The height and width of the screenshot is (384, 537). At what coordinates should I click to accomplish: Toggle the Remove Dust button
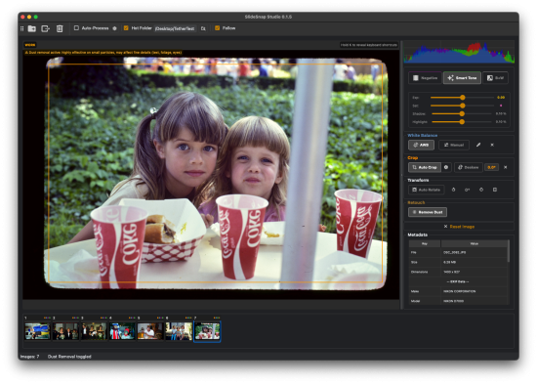click(x=428, y=212)
